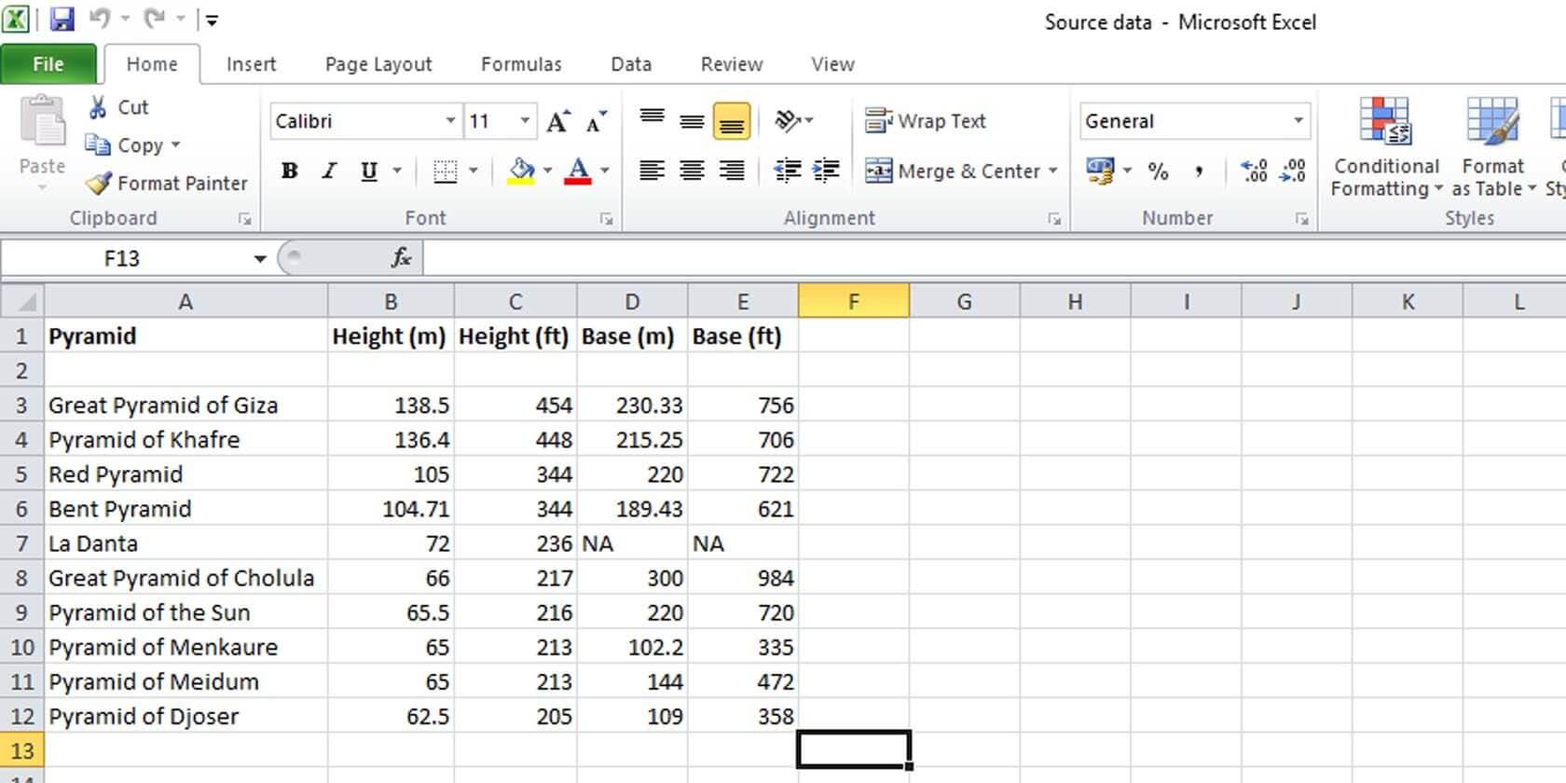The image size is (1566, 783).
Task: Apply Percent Style
Action: pos(1158,171)
